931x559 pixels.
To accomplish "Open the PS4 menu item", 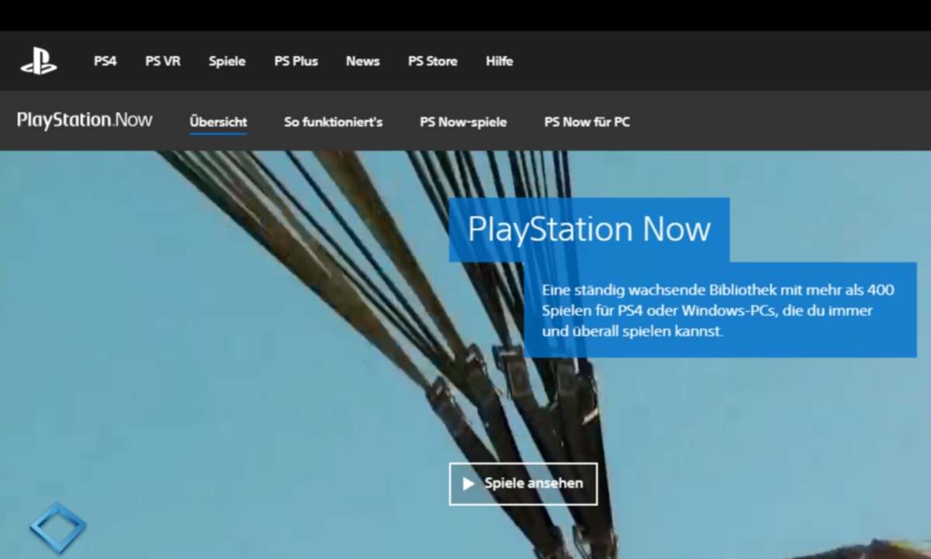I will point(106,61).
